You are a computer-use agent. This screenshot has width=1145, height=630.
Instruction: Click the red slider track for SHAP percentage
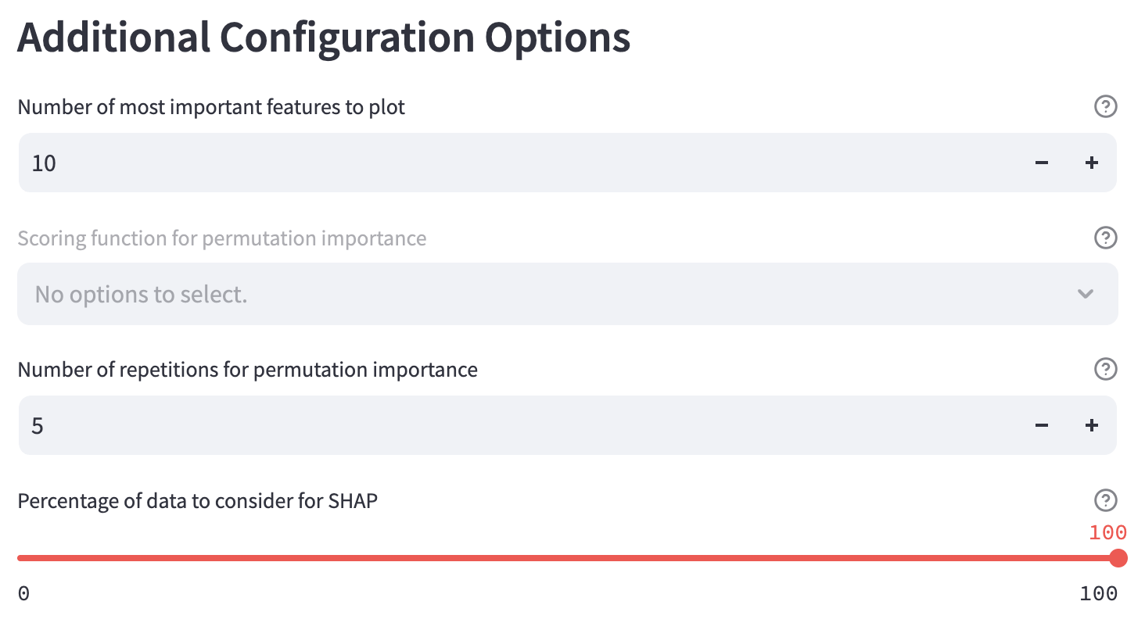547,558
